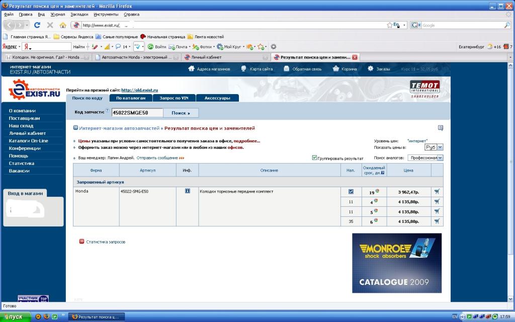
Task: Switch to the Аксессуары tab
Action: tap(217, 98)
